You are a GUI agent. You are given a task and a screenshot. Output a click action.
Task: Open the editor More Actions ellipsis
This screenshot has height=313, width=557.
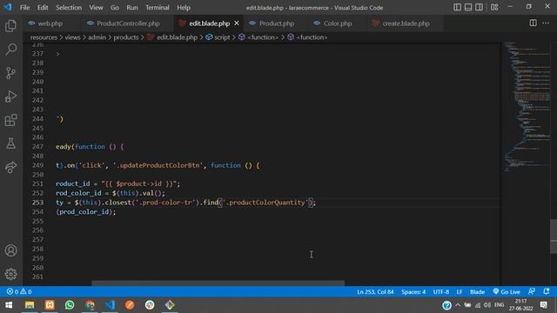(546, 23)
